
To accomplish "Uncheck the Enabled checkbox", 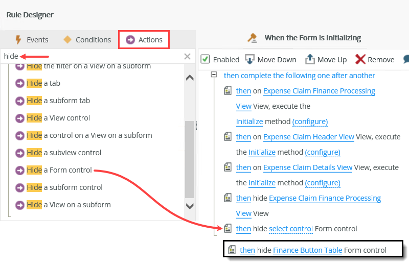I will pyautogui.click(x=206, y=59).
